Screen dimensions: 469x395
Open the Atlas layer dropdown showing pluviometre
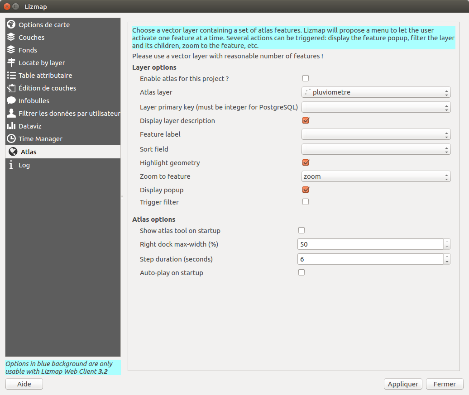376,92
